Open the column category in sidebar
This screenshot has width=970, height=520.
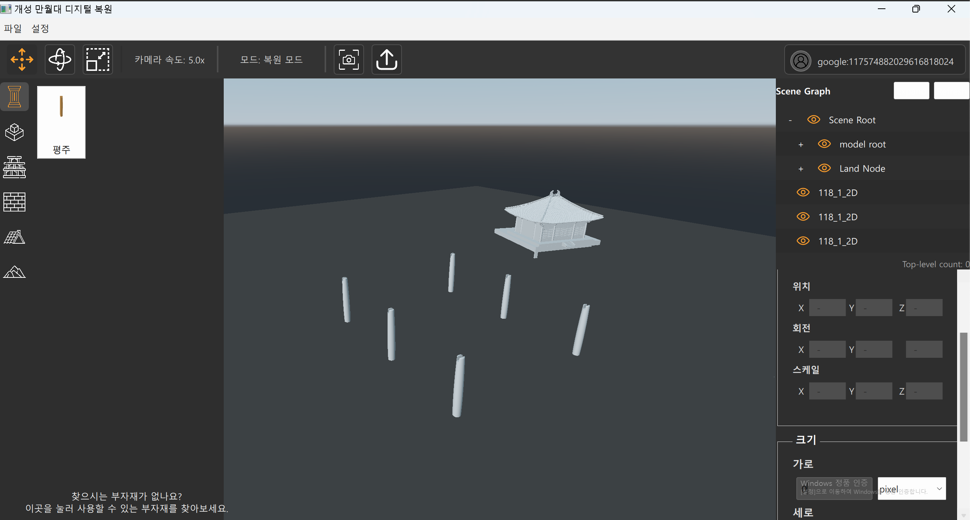click(14, 97)
